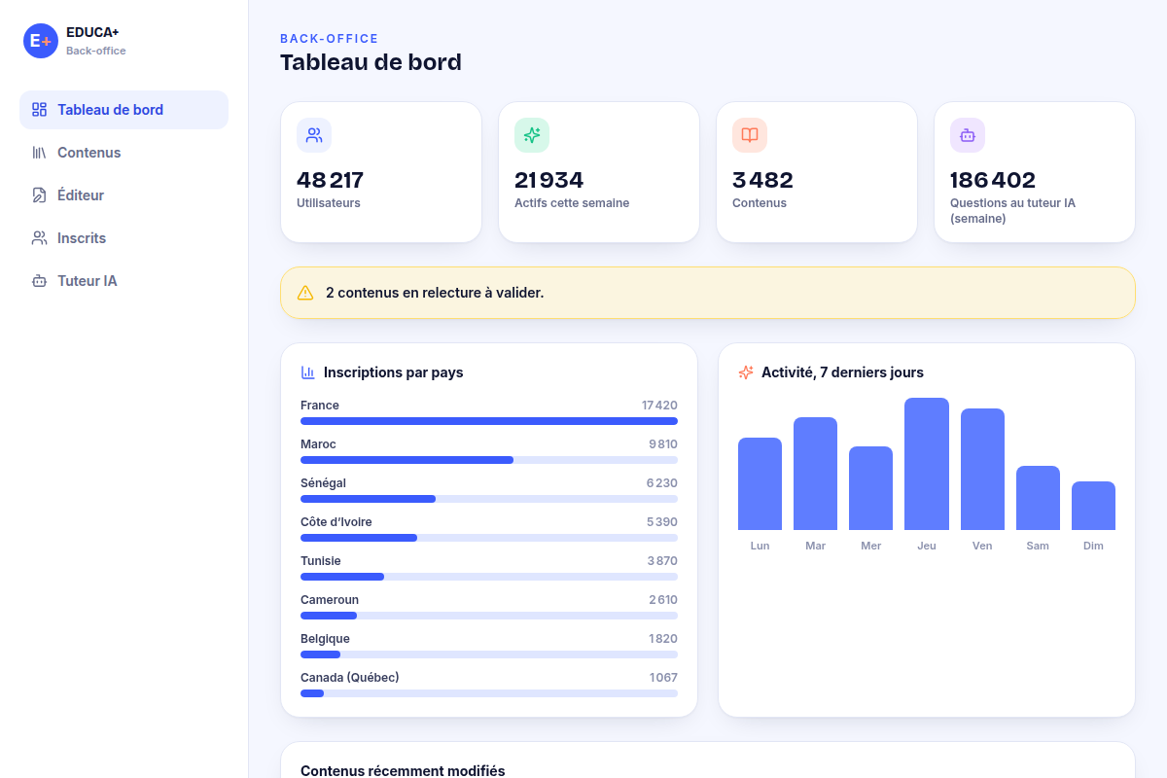Viewport: 1167px width, 778px height.
Task: Click the 3 482 Contenus value
Action: click(x=762, y=180)
